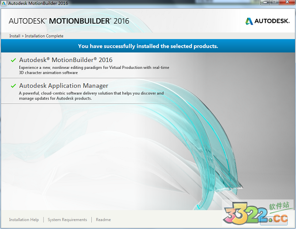Click the Application Manager green checkmark

(13, 86)
